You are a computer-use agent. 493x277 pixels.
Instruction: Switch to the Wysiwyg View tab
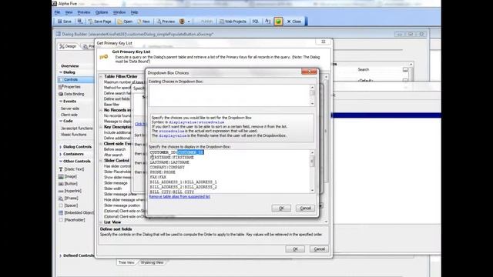click(x=153, y=262)
